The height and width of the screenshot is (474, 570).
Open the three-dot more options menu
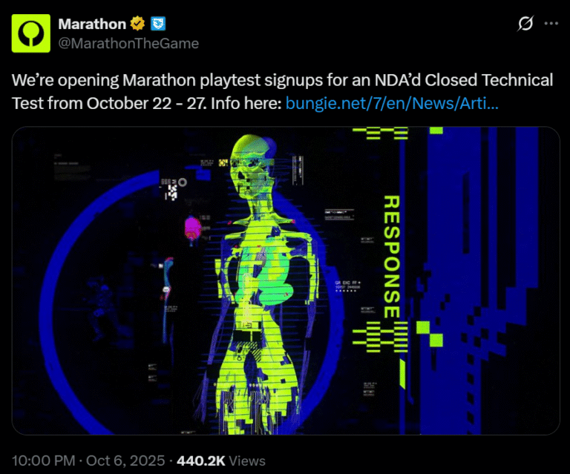[551, 24]
